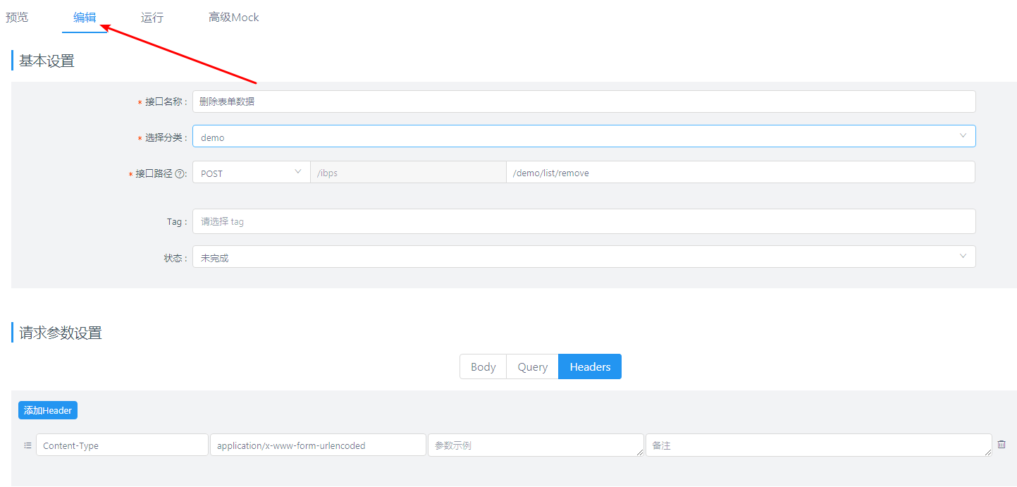1017x487 pixels.
Task: Switch to the 预览 tab
Action: pos(17,18)
